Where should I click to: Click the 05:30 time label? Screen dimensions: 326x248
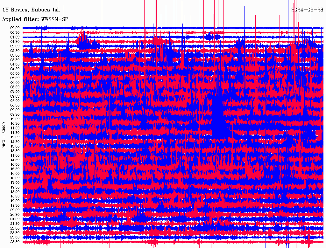coord(15,78)
